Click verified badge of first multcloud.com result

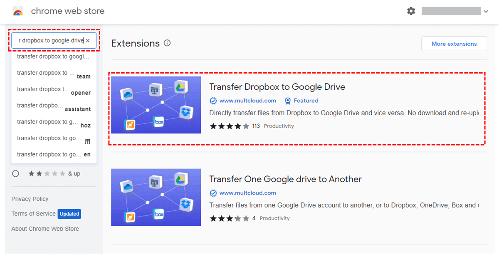coord(213,101)
